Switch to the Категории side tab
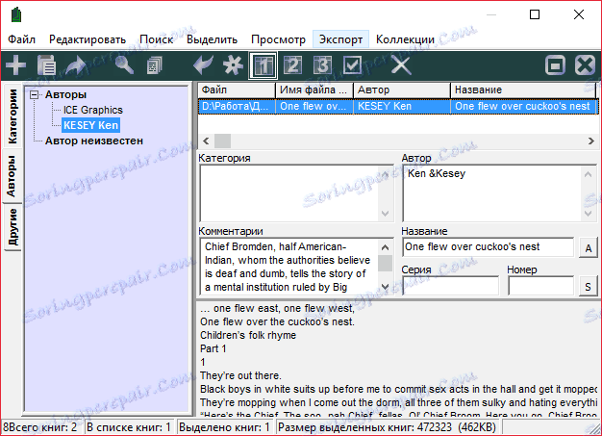The height and width of the screenshot is (436, 602). [13, 116]
